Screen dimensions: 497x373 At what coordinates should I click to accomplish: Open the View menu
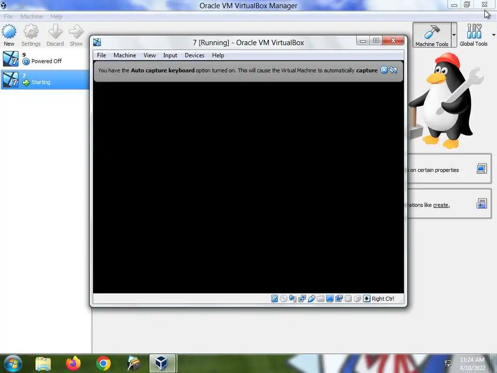tap(149, 55)
